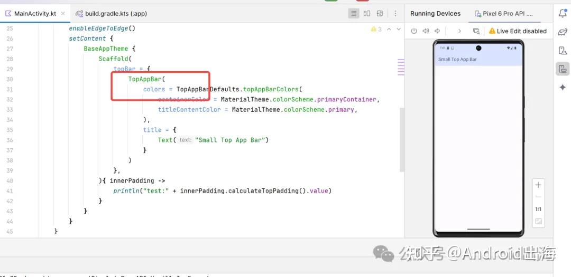This screenshot has width=571, height=277.
Task: Switch editor to Code-only view mode
Action: (x=354, y=14)
